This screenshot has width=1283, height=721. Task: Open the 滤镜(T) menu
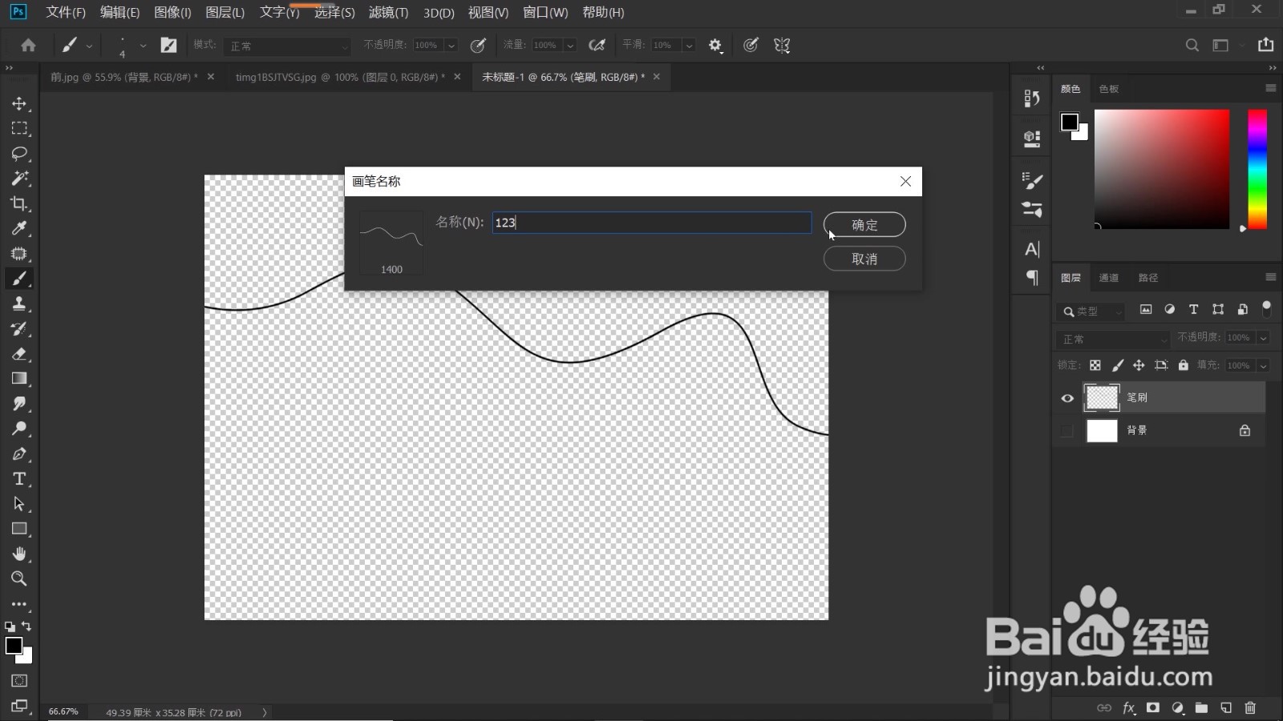click(x=388, y=12)
